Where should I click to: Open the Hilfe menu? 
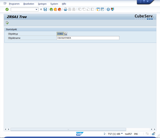point(64,4)
